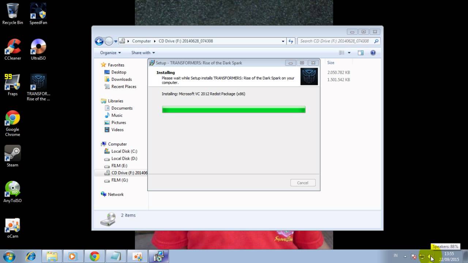
Task: Click the Transformers logo in Setup header
Action: tap(309, 76)
